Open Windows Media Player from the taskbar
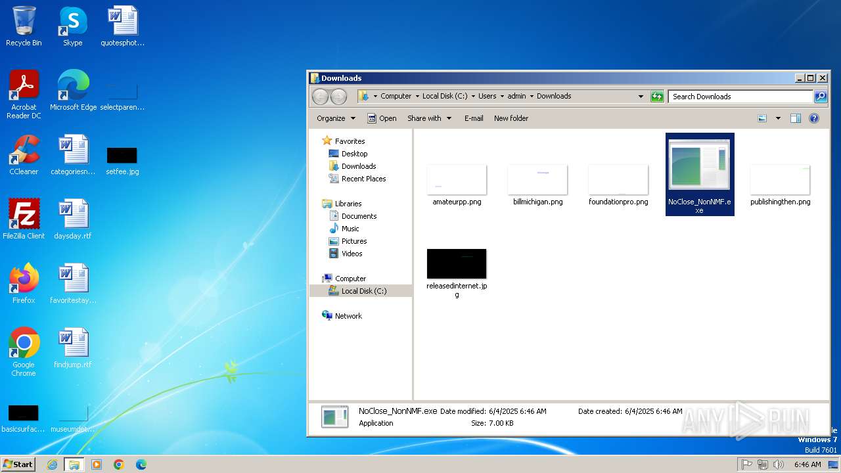 click(x=97, y=464)
